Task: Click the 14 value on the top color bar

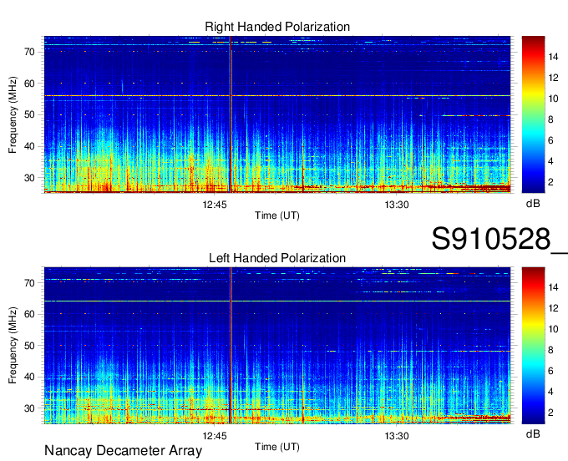Action: point(554,57)
